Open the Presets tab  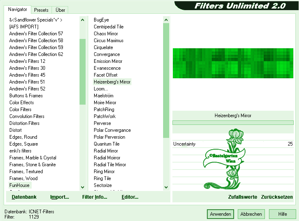[41, 10]
